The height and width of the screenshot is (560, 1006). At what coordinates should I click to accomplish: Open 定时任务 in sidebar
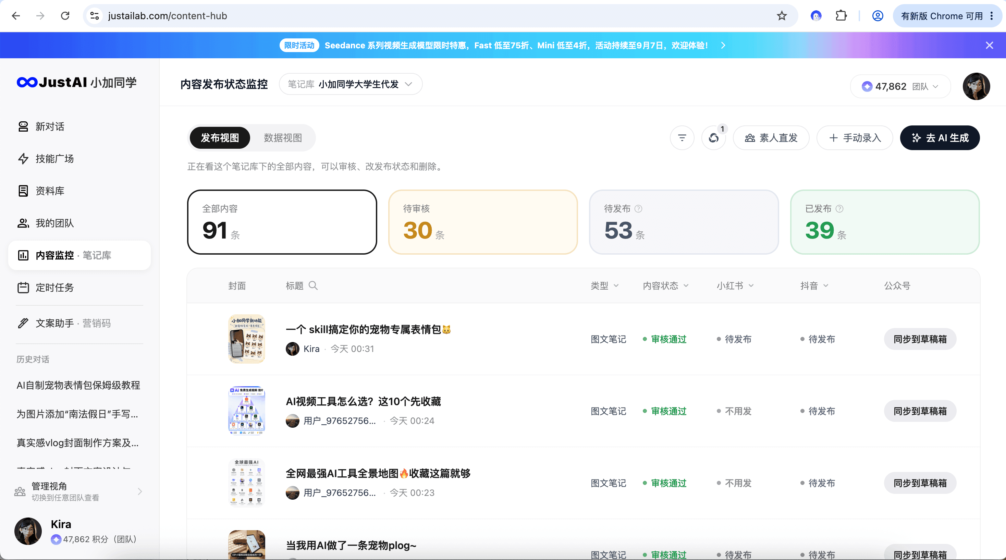79,288
